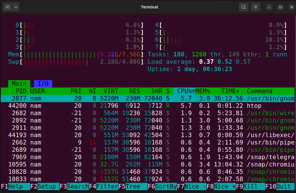Screen dimensions: 296x193
Task: Click F5 Tree in function bar
Action: (x=133, y=187)
